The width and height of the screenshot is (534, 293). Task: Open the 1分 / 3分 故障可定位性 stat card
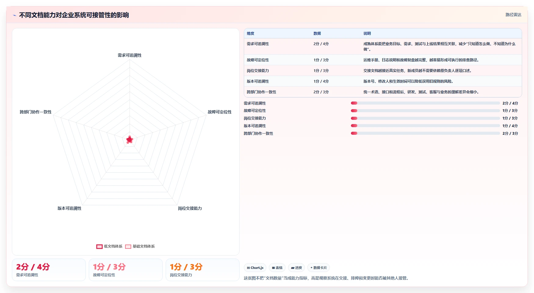click(126, 270)
